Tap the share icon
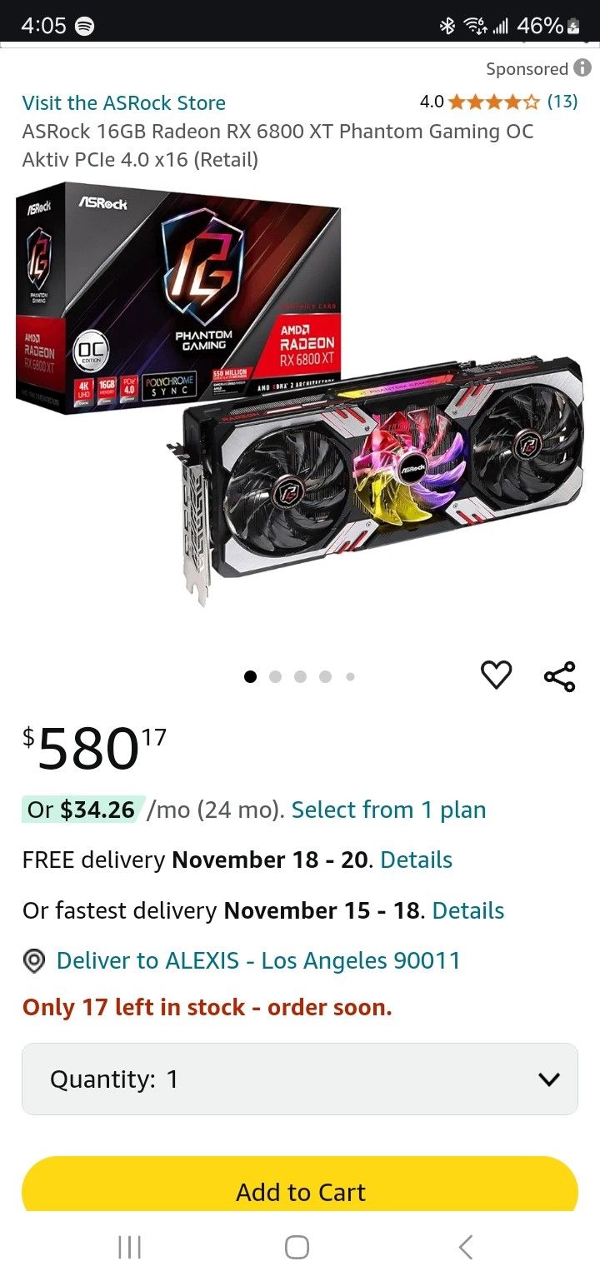This screenshot has height=1286, width=600. (x=559, y=675)
